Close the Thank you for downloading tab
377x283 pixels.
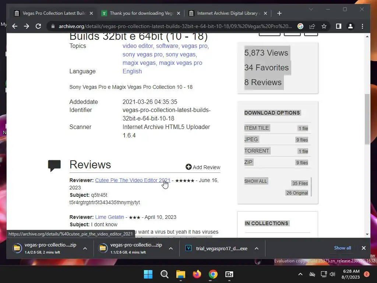[179, 13]
